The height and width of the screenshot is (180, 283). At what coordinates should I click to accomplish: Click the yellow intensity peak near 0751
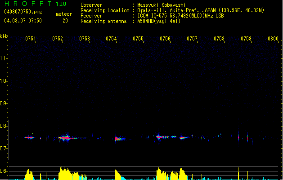tap(29, 174)
